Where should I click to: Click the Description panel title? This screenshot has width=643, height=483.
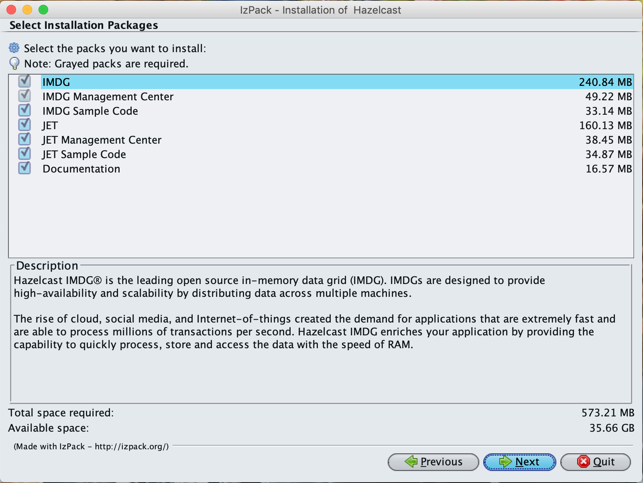tap(47, 266)
